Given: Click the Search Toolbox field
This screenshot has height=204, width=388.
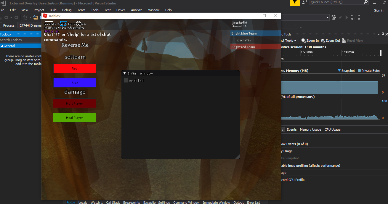Looking at the screenshot, I should [x=21, y=40].
